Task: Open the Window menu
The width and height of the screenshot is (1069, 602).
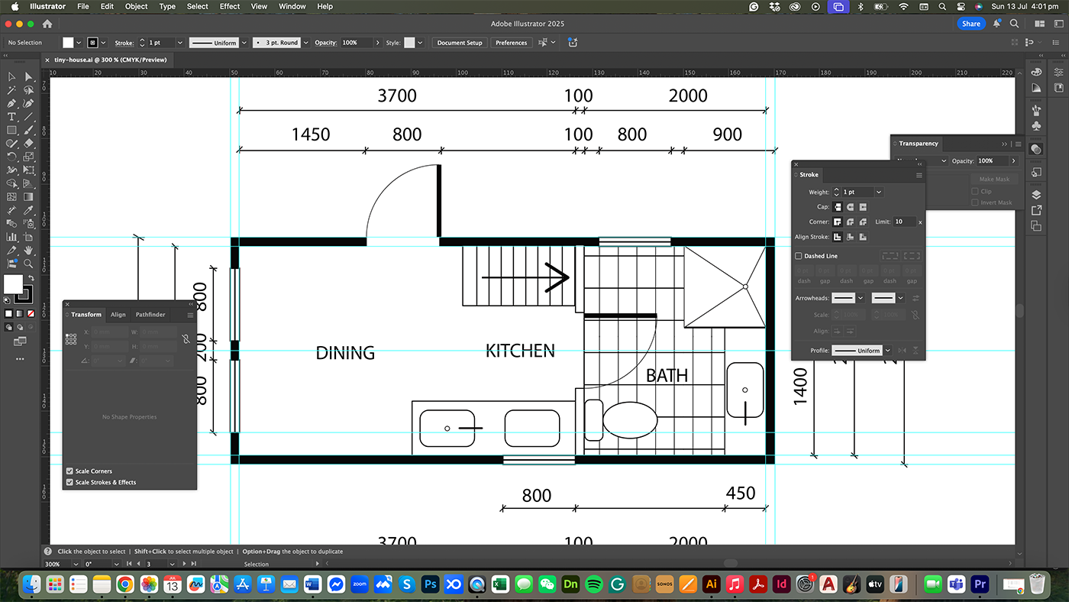Action: [292, 6]
